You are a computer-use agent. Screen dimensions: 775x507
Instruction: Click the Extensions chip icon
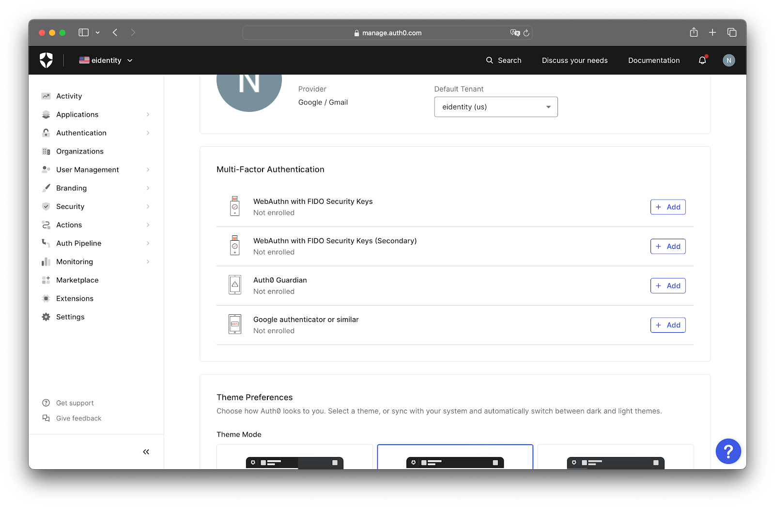coord(46,298)
